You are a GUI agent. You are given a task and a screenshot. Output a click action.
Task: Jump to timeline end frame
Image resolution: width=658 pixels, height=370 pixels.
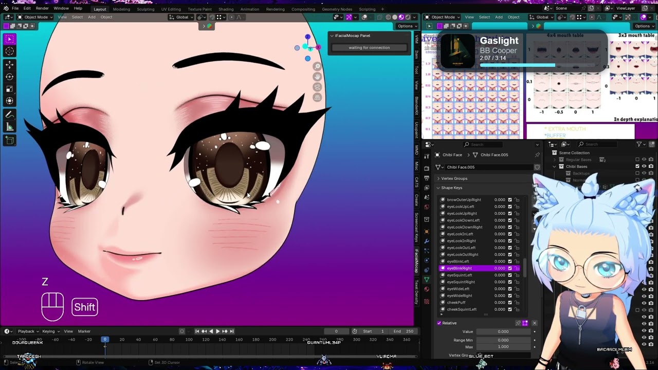tap(231, 331)
